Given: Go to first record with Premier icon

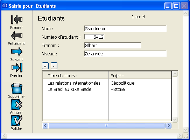Looking at the screenshot, I should (x=17, y=20).
